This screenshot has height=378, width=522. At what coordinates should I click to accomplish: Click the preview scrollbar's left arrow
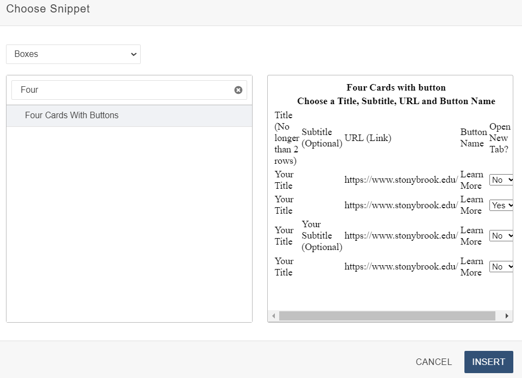point(274,316)
